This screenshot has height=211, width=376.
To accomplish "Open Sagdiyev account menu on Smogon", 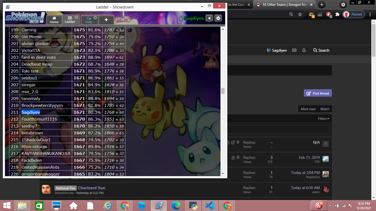I will tap(277, 50).
